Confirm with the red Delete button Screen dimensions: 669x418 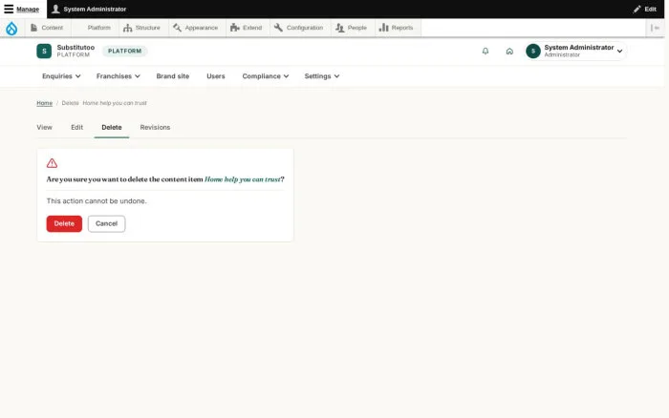click(64, 223)
